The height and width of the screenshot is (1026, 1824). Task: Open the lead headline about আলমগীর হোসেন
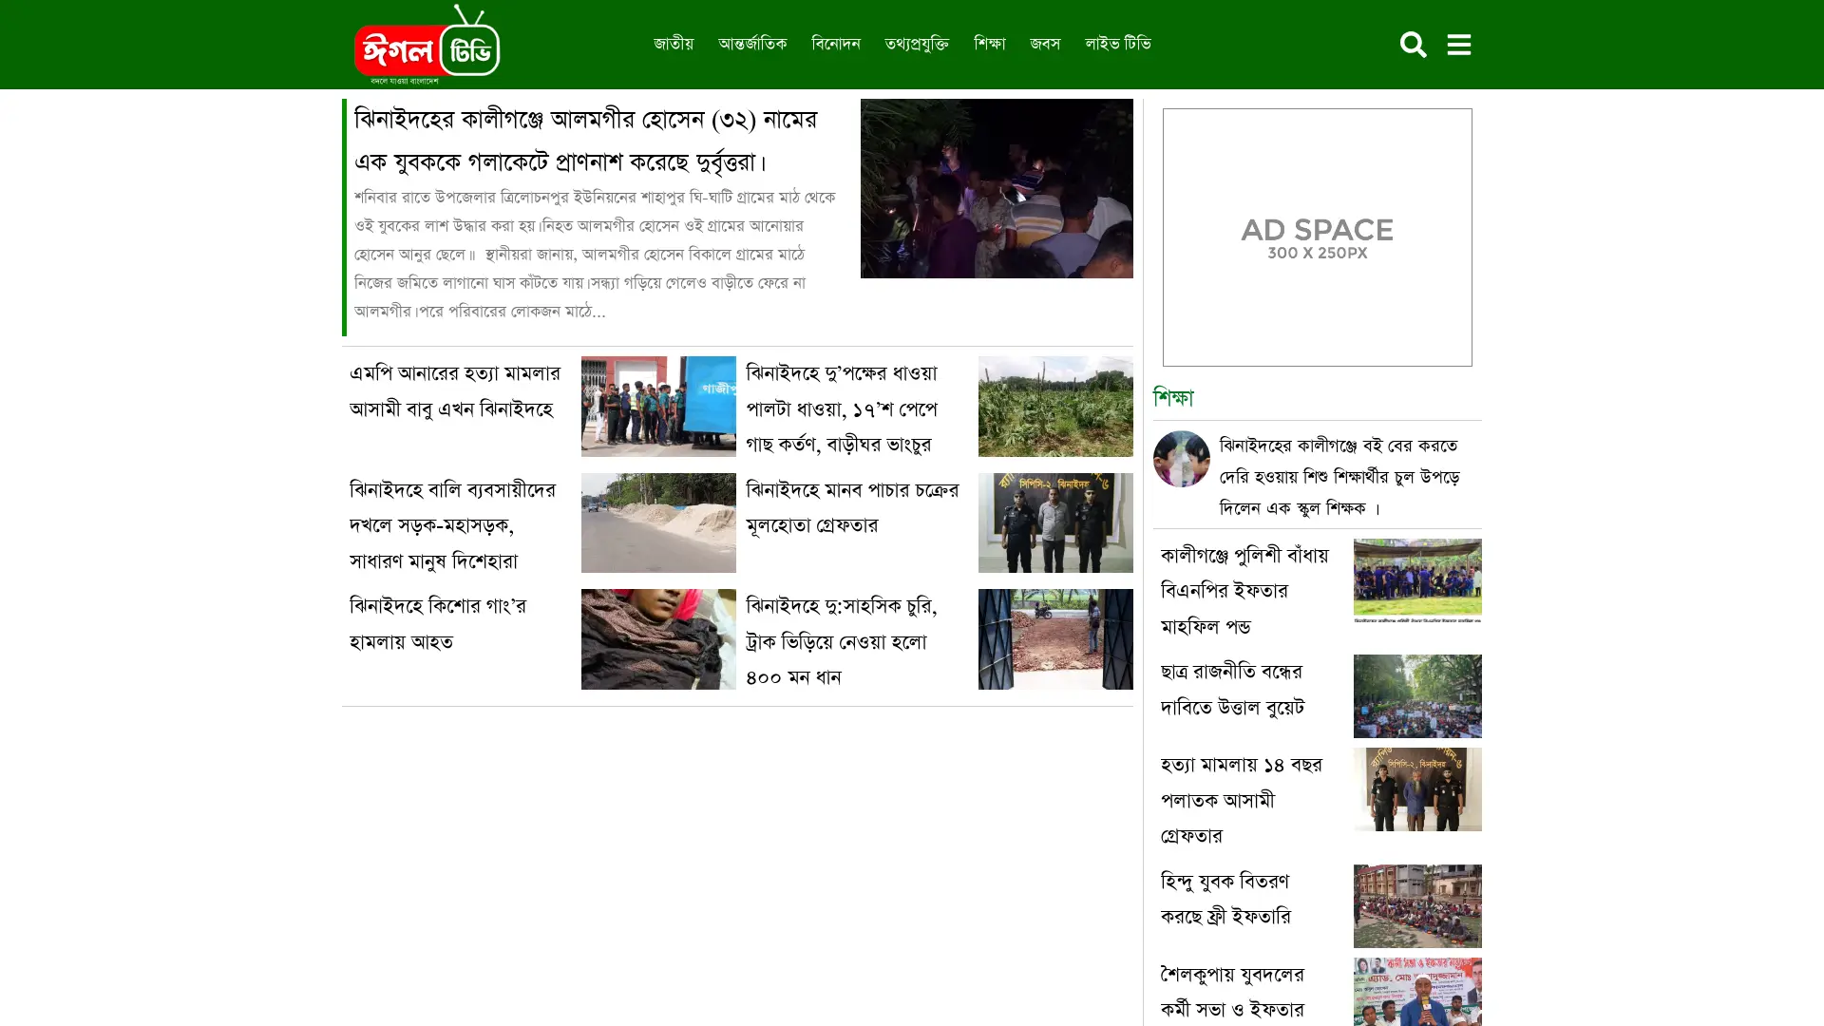click(586, 141)
